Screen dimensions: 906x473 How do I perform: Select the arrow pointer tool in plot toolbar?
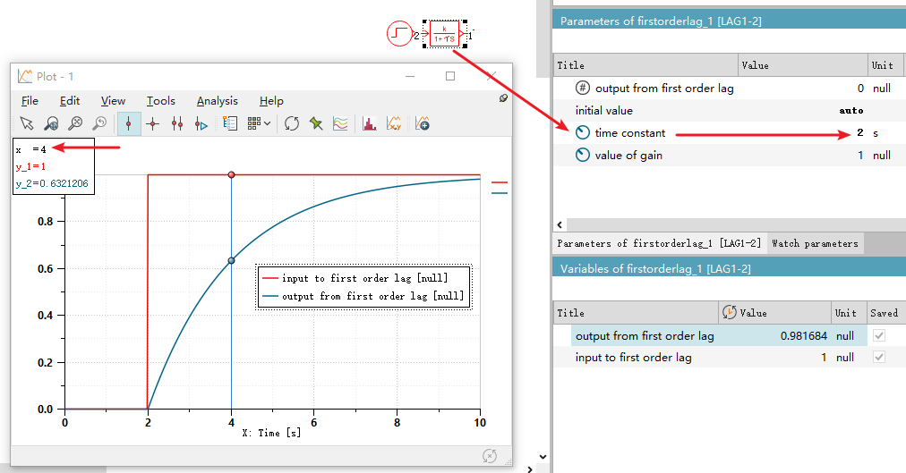[27, 124]
